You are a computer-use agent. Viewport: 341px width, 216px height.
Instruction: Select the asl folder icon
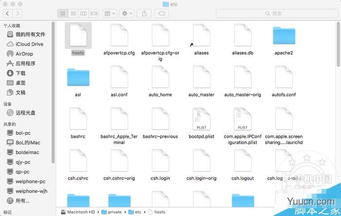(x=78, y=77)
